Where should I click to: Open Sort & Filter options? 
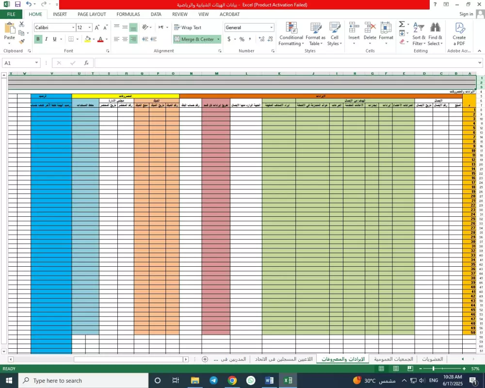[419, 34]
